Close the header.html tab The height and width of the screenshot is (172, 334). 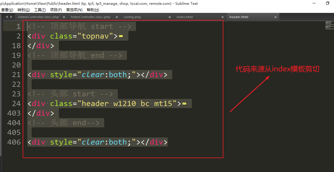click(275, 17)
